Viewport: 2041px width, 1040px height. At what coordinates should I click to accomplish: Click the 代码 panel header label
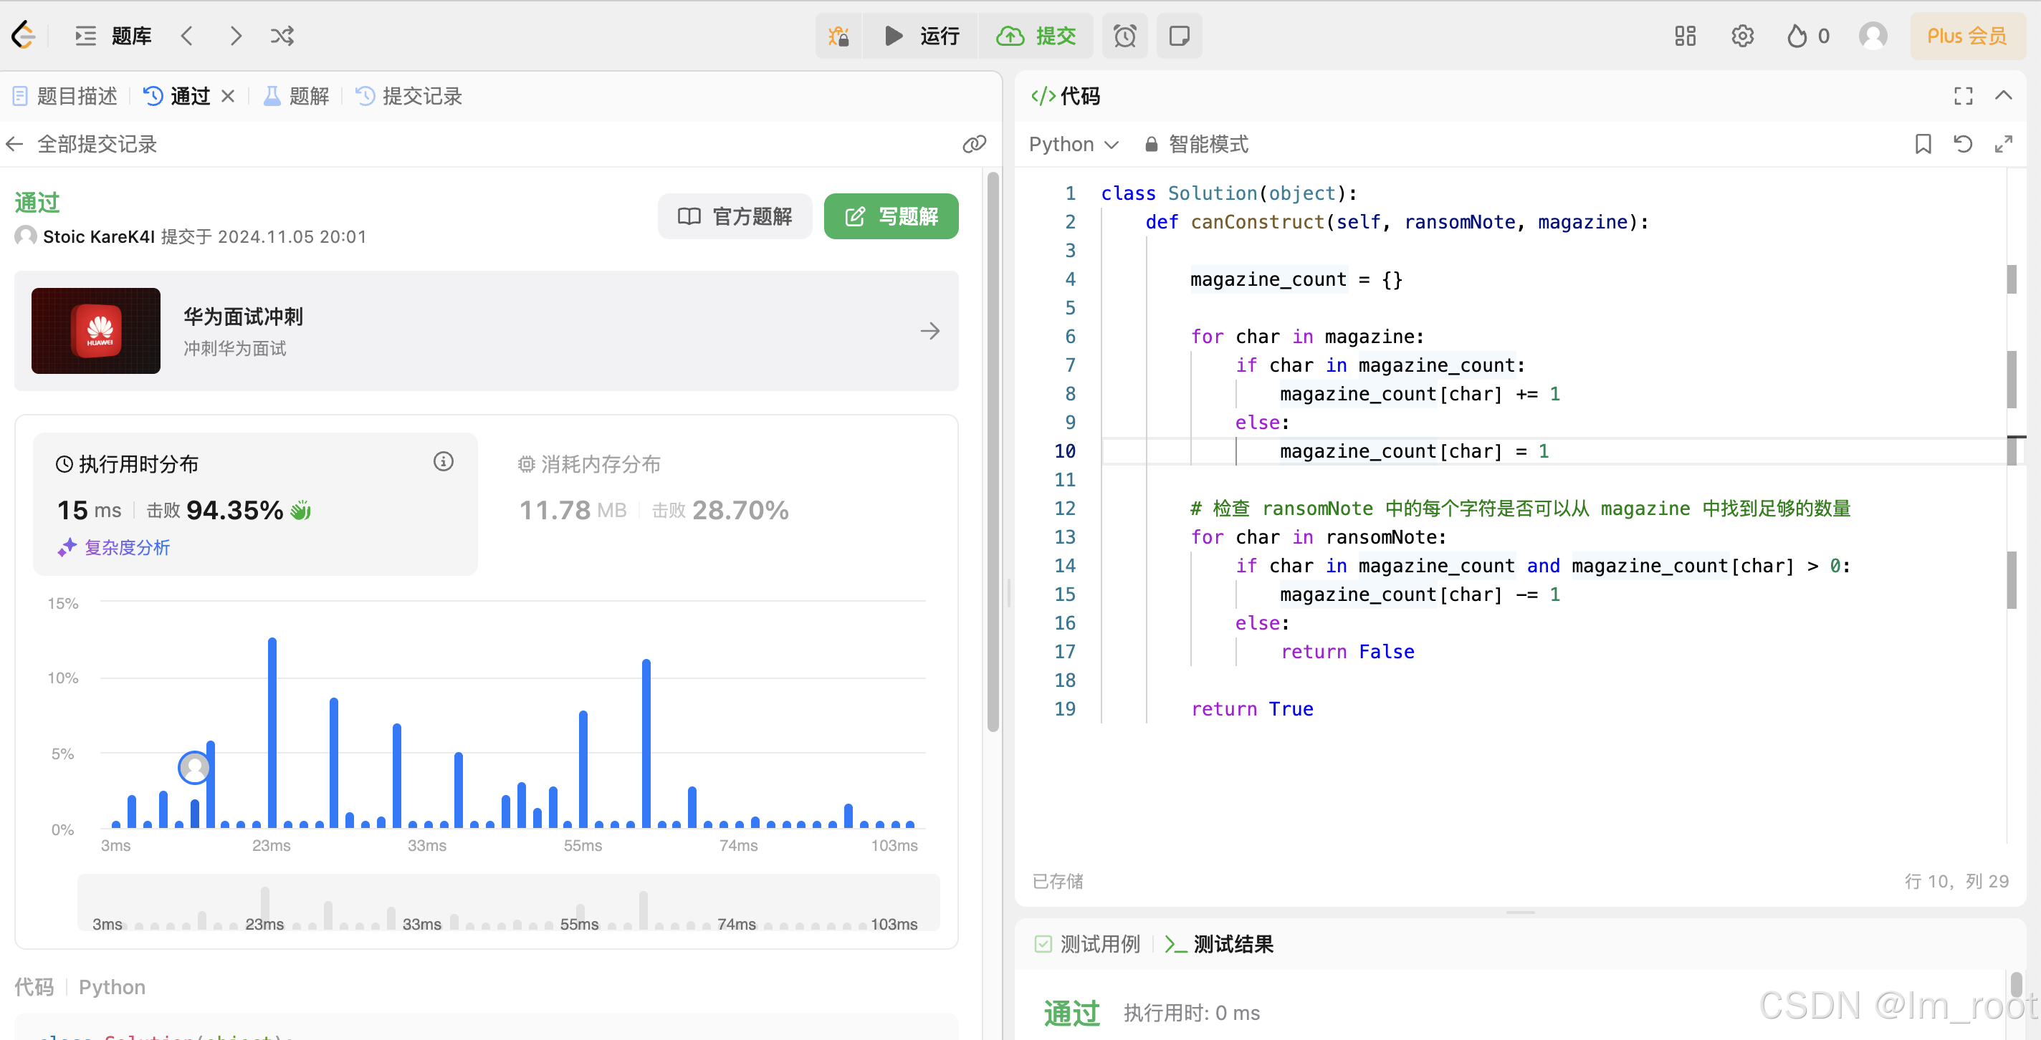coord(1065,96)
